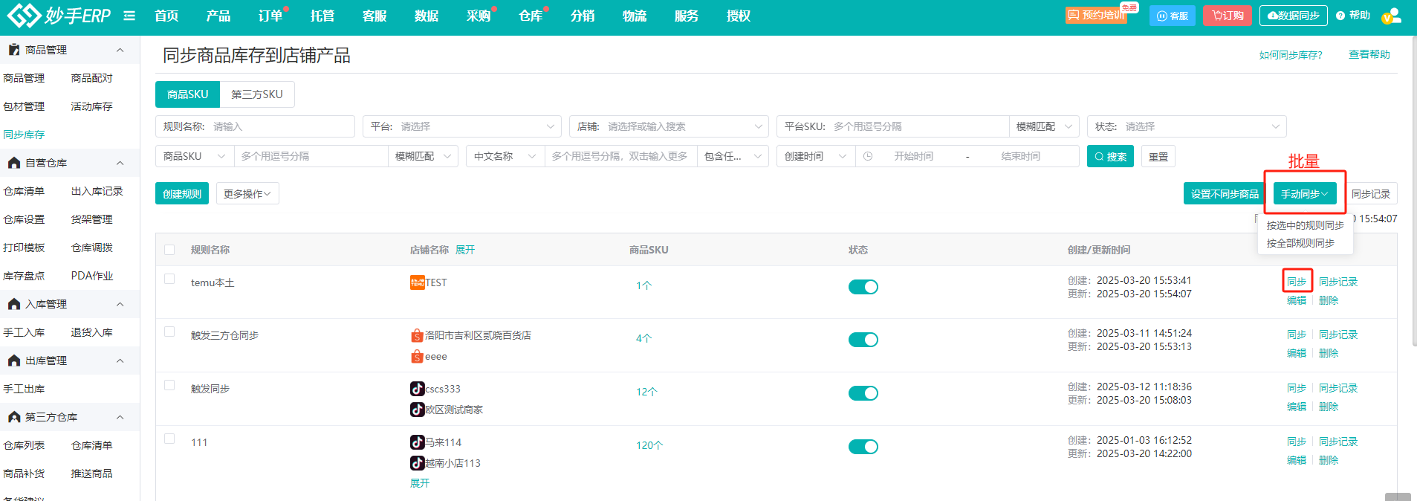Screen dimensions: 1417x501
Task: Open the 同步记录 button near 手动同步
Action: [x=1371, y=193]
